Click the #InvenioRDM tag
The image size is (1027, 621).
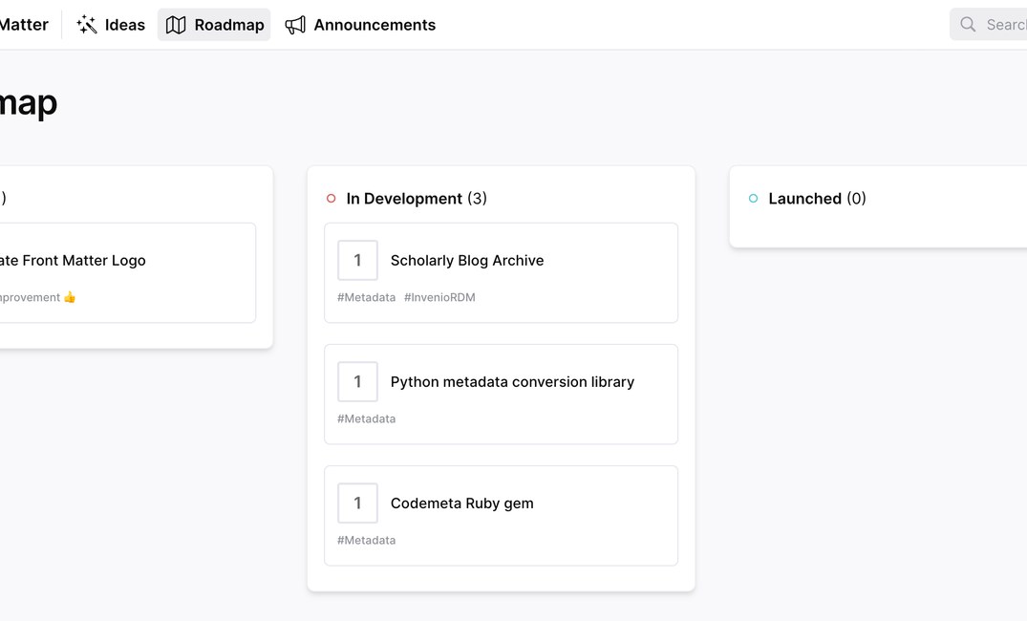[x=439, y=297]
